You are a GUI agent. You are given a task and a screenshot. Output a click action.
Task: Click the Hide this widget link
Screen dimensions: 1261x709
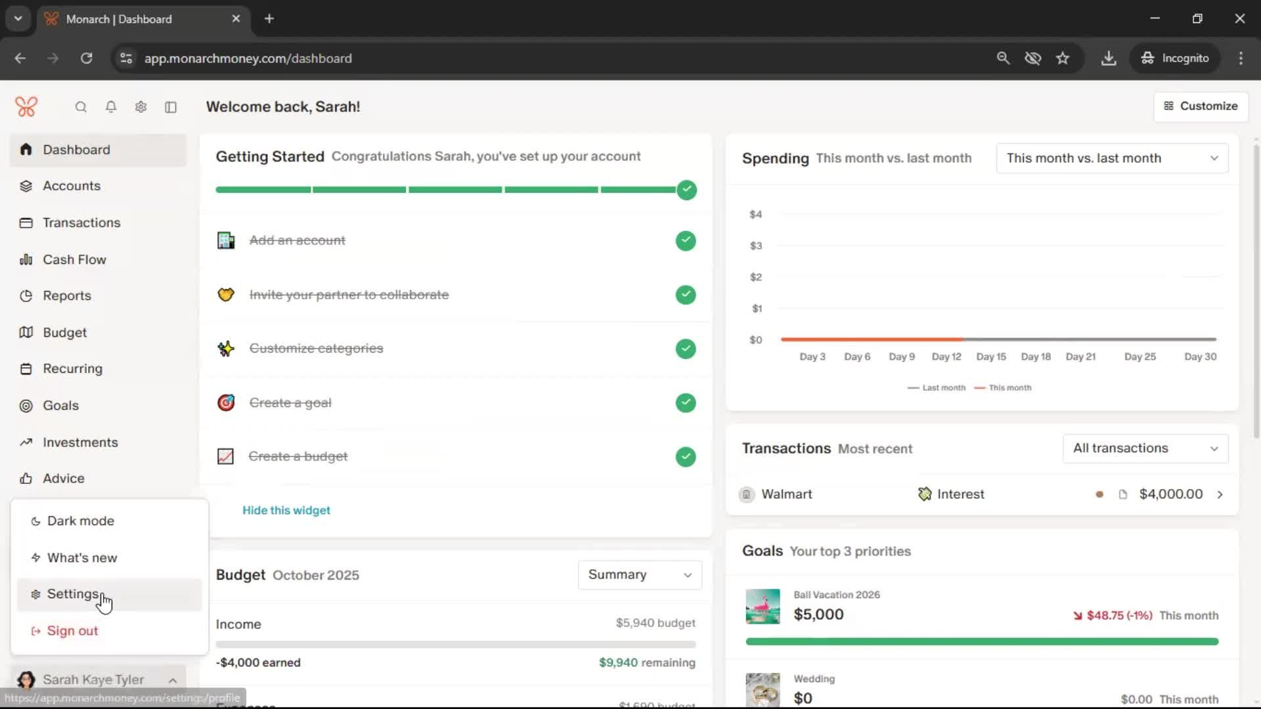click(x=286, y=511)
